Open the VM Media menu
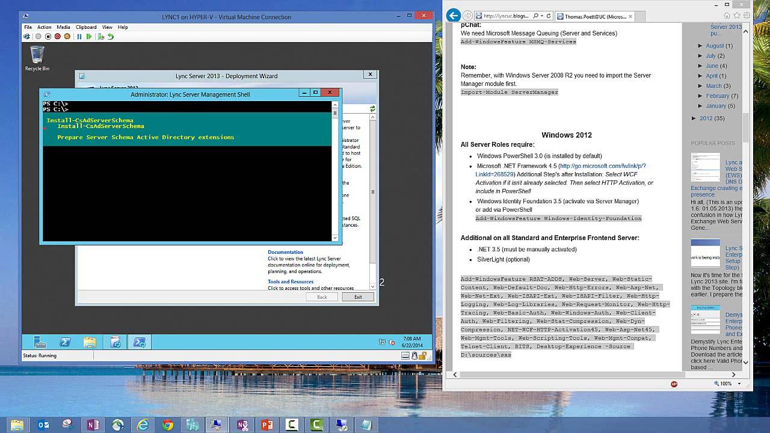This screenshot has height=433, width=770. (x=63, y=27)
